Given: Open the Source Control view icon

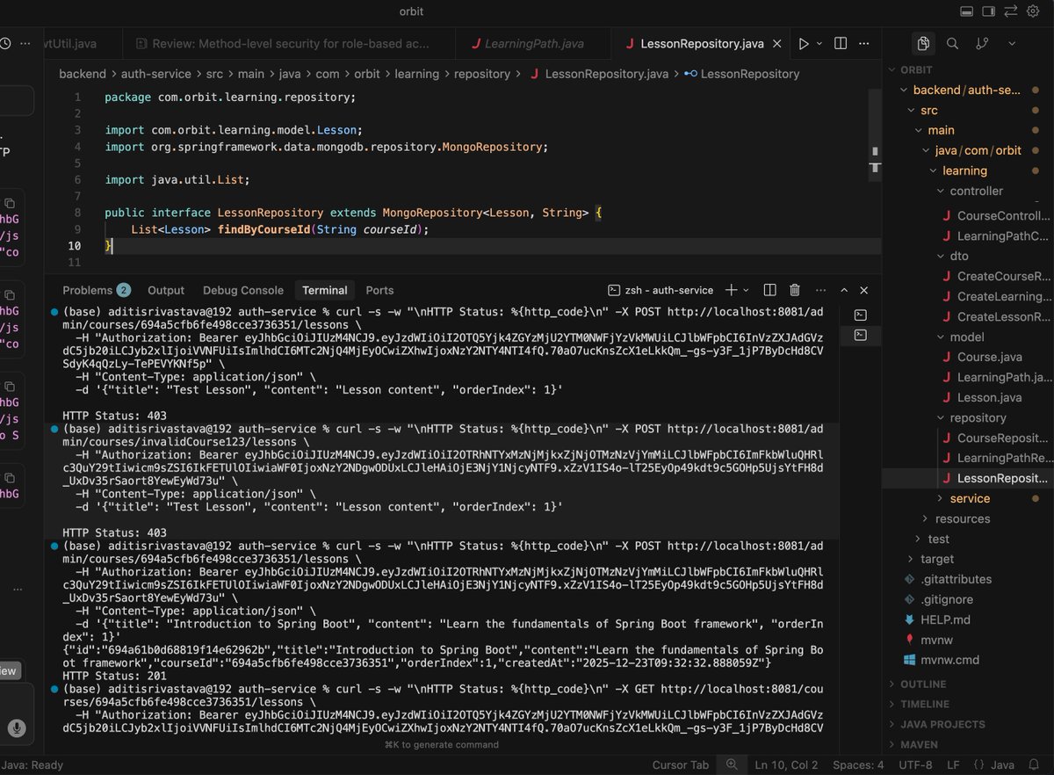Looking at the screenshot, I should [981, 43].
